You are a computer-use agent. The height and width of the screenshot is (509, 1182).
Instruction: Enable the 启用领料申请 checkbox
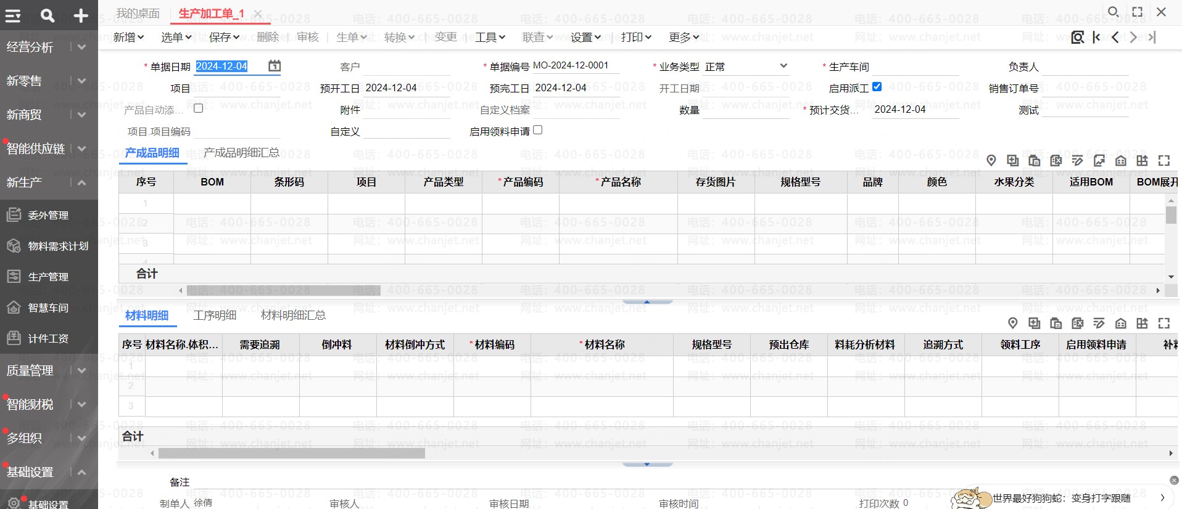coord(538,130)
